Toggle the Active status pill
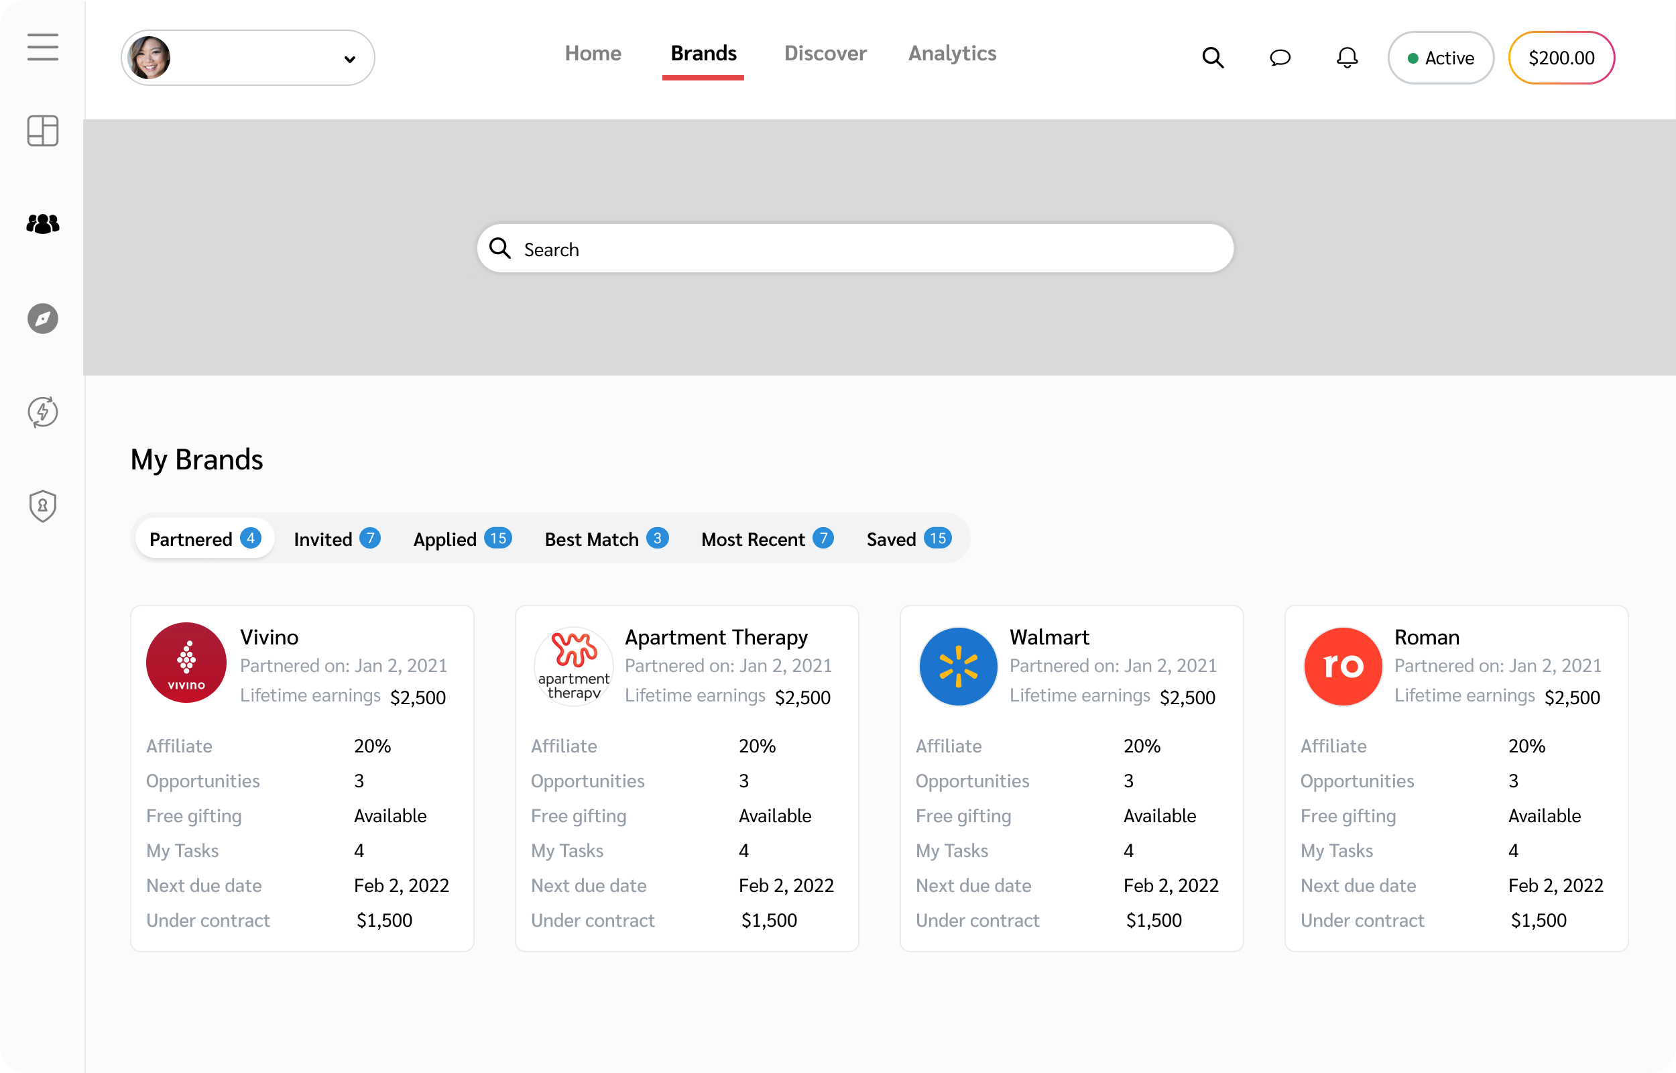Viewport: 1676px width, 1073px height. (x=1440, y=58)
